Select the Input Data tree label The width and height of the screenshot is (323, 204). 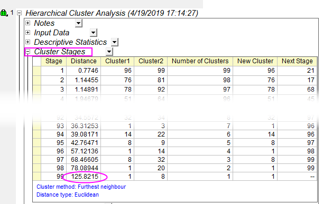52,33
